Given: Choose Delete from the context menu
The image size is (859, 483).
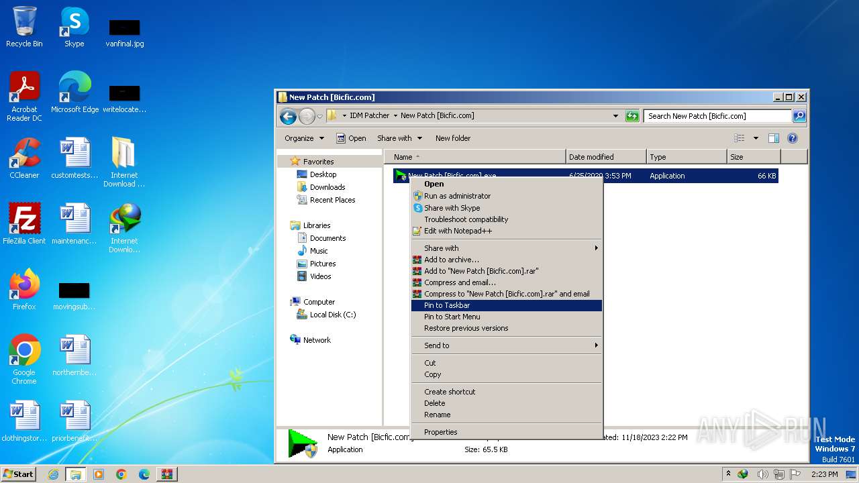Looking at the screenshot, I should pos(506,403).
